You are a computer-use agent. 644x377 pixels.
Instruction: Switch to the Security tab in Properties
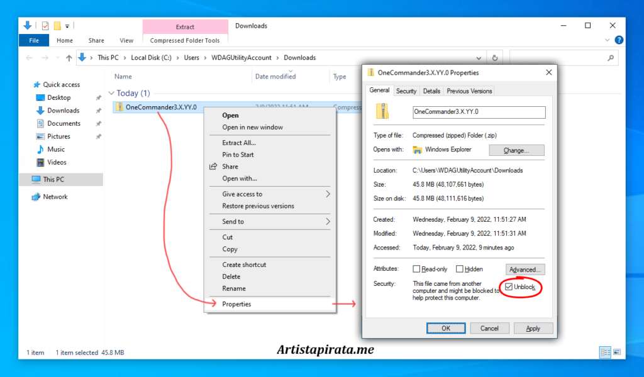(x=406, y=91)
